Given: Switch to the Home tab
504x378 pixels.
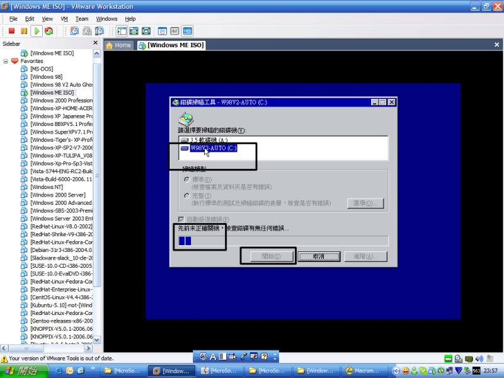Looking at the screenshot, I should click(x=119, y=45).
